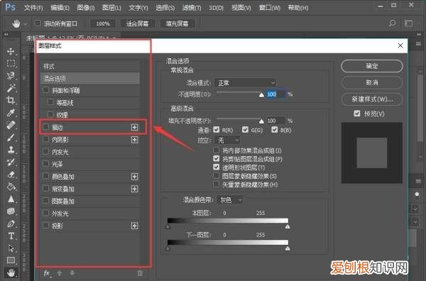Add another inner shadow with plus icon
The width and height of the screenshot is (426, 281).
tap(134, 140)
